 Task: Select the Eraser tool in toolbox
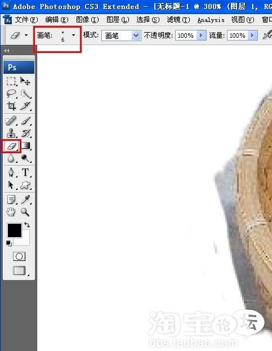(x=12, y=146)
